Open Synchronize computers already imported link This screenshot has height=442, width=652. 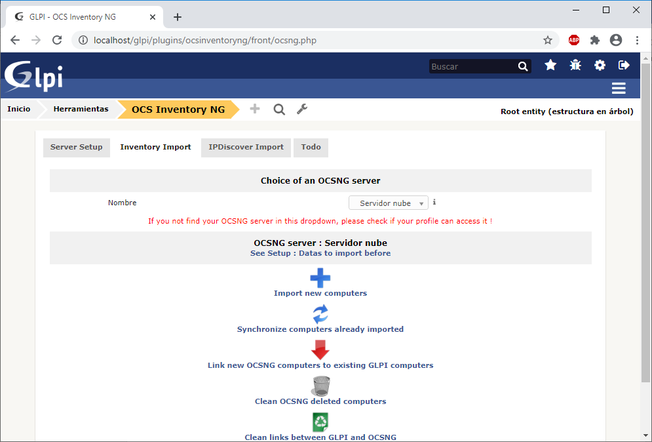tap(320, 329)
